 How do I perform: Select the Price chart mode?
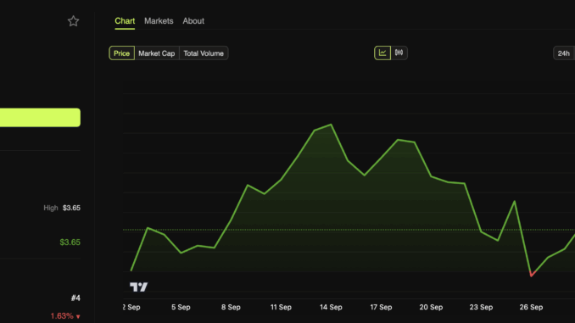tap(122, 53)
